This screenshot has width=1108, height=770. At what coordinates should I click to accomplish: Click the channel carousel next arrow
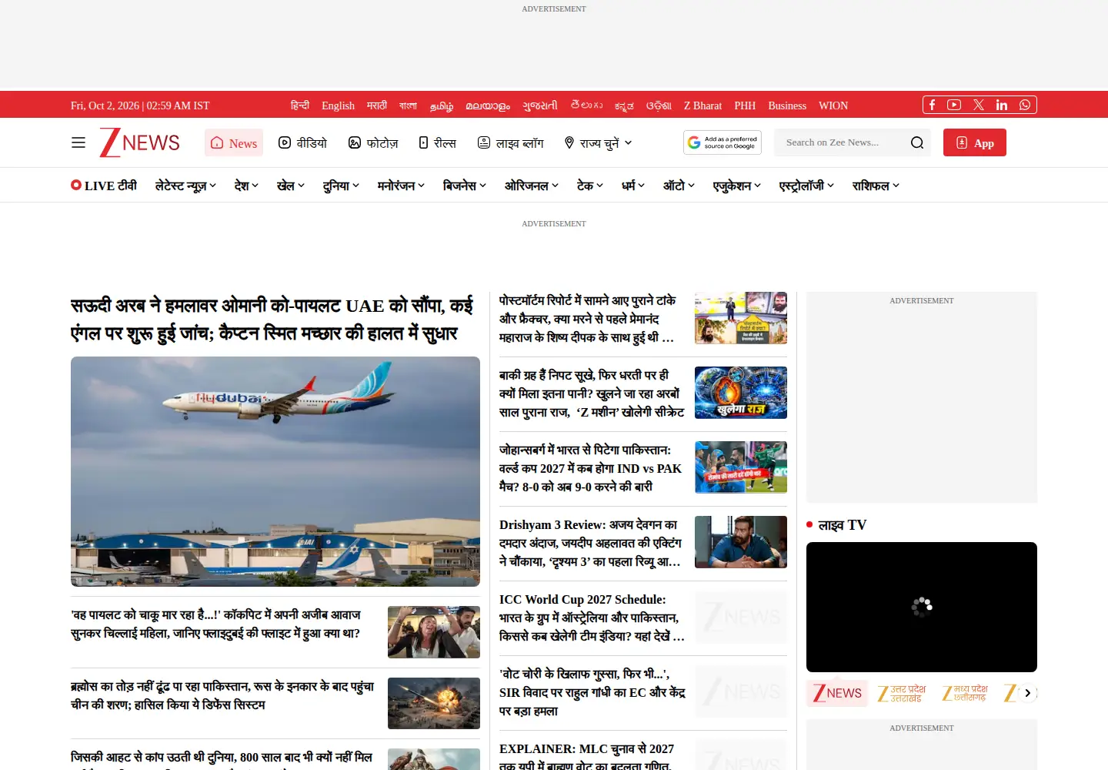click(1027, 693)
